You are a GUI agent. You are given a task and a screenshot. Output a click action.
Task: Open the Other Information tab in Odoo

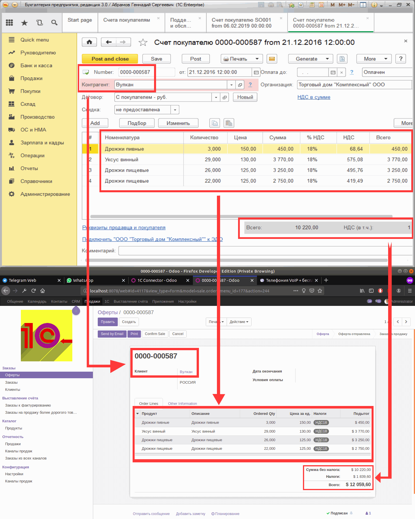click(x=182, y=403)
